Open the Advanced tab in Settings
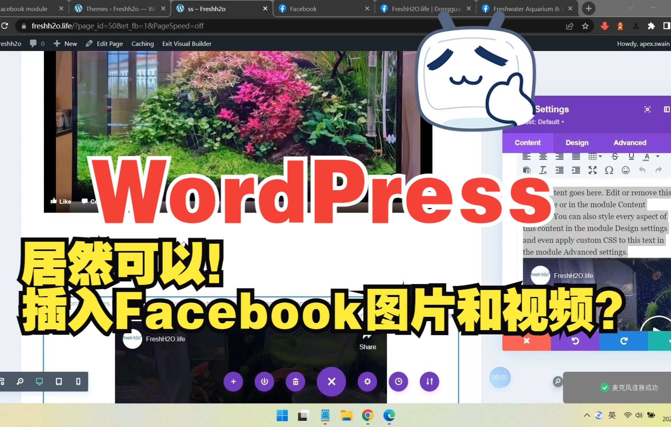 [x=629, y=142]
